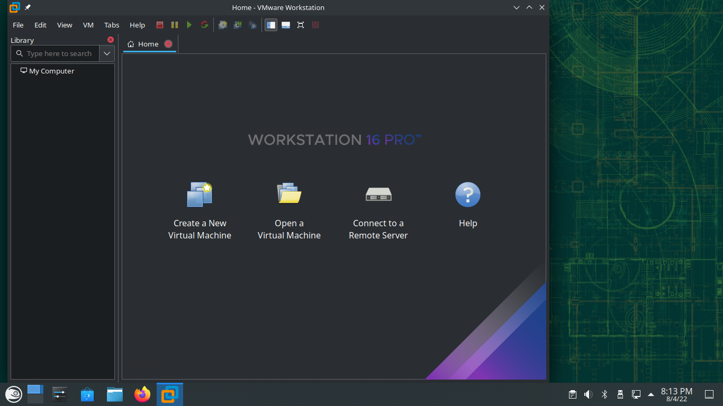This screenshot has height=406, width=723.
Task: Click the Take Snapshot toolbar icon
Action: coord(223,25)
